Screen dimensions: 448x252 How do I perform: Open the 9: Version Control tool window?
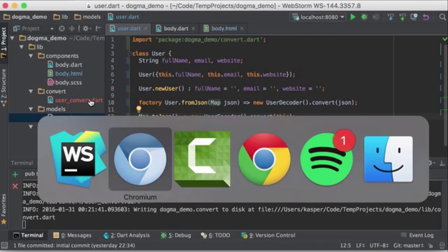click(x=268, y=235)
